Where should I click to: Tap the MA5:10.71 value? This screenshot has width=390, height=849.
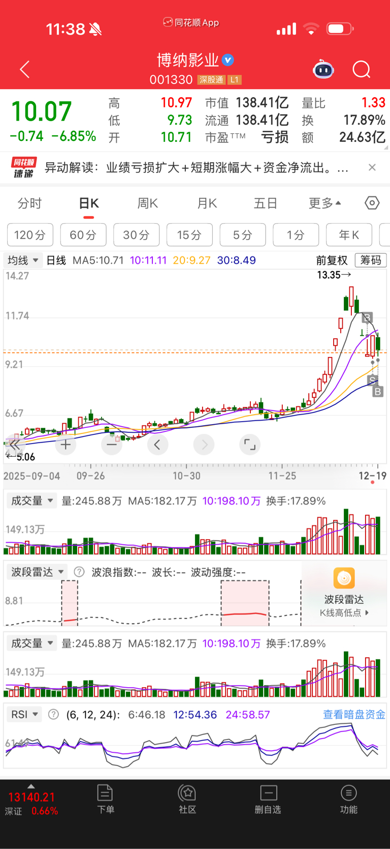(x=98, y=260)
